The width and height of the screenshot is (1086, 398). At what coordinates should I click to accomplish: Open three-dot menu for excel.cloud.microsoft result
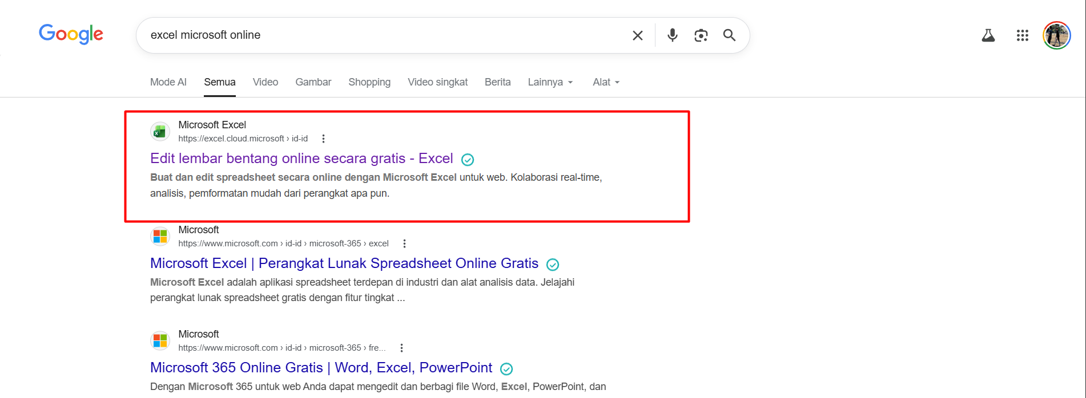323,139
